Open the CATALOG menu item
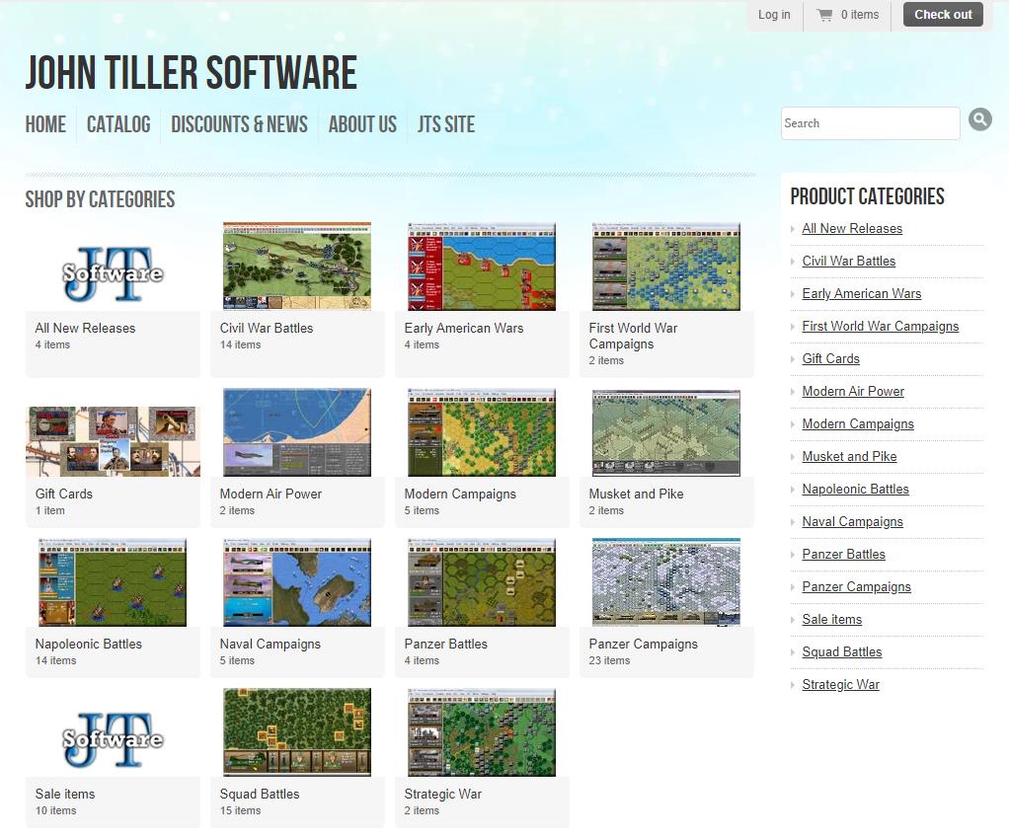This screenshot has width=1009, height=838. coord(118,124)
